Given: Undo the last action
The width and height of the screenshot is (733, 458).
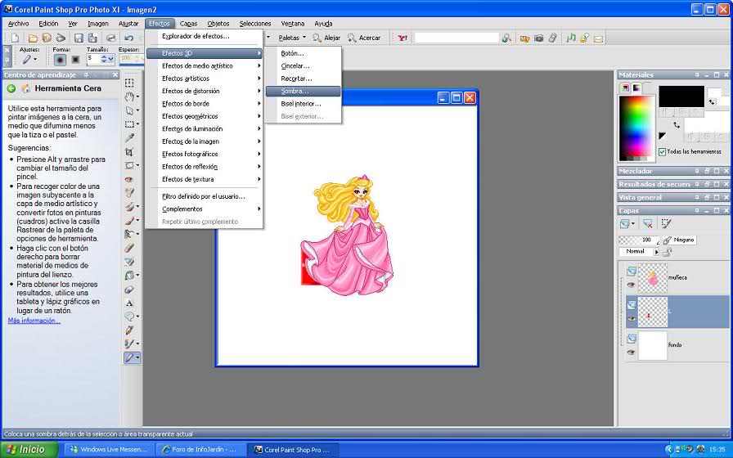Looking at the screenshot, I should [129, 38].
